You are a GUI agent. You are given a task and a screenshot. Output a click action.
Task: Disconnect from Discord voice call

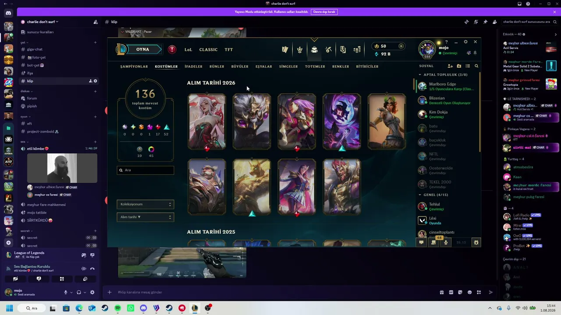(92, 269)
